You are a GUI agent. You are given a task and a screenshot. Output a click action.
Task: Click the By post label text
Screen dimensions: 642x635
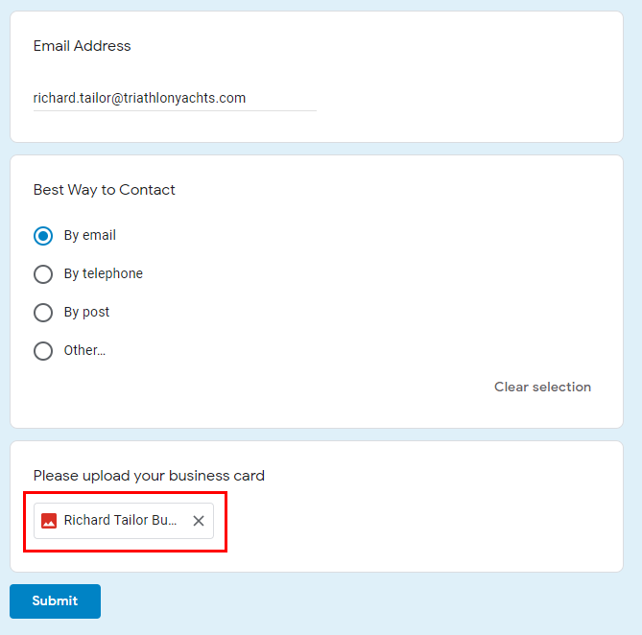(86, 312)
